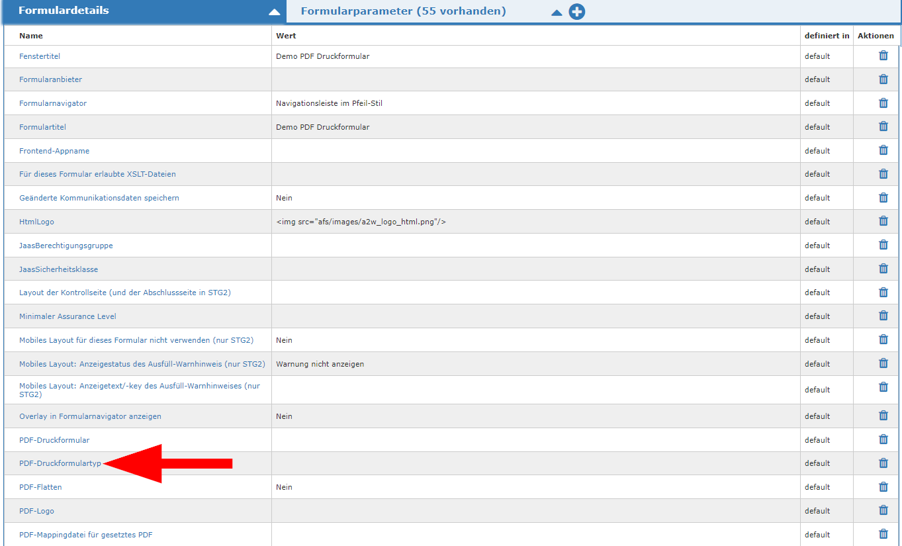Viewport: 902px width, 546px height.
Task: Delete Anzeigetext/-key des Ausfüll-Warnhinweises parameter
Action: click(883, 387)
